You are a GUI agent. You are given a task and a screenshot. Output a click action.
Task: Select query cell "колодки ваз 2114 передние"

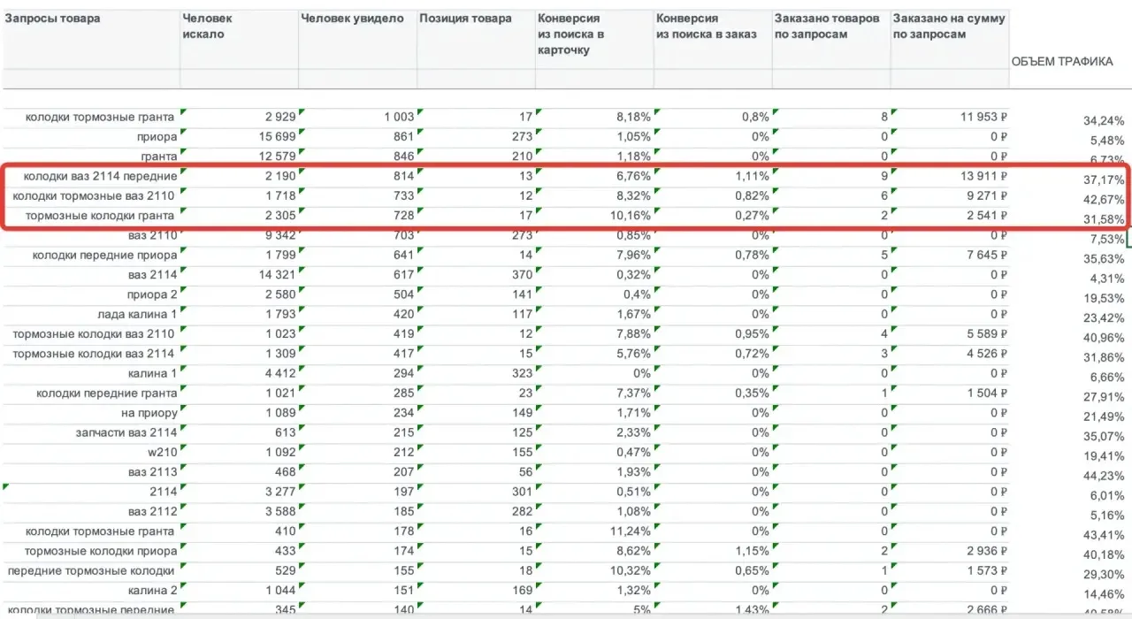coord(101,176)
